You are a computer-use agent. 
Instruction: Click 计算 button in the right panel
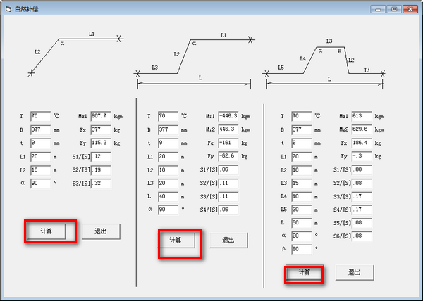click(305, 272)
